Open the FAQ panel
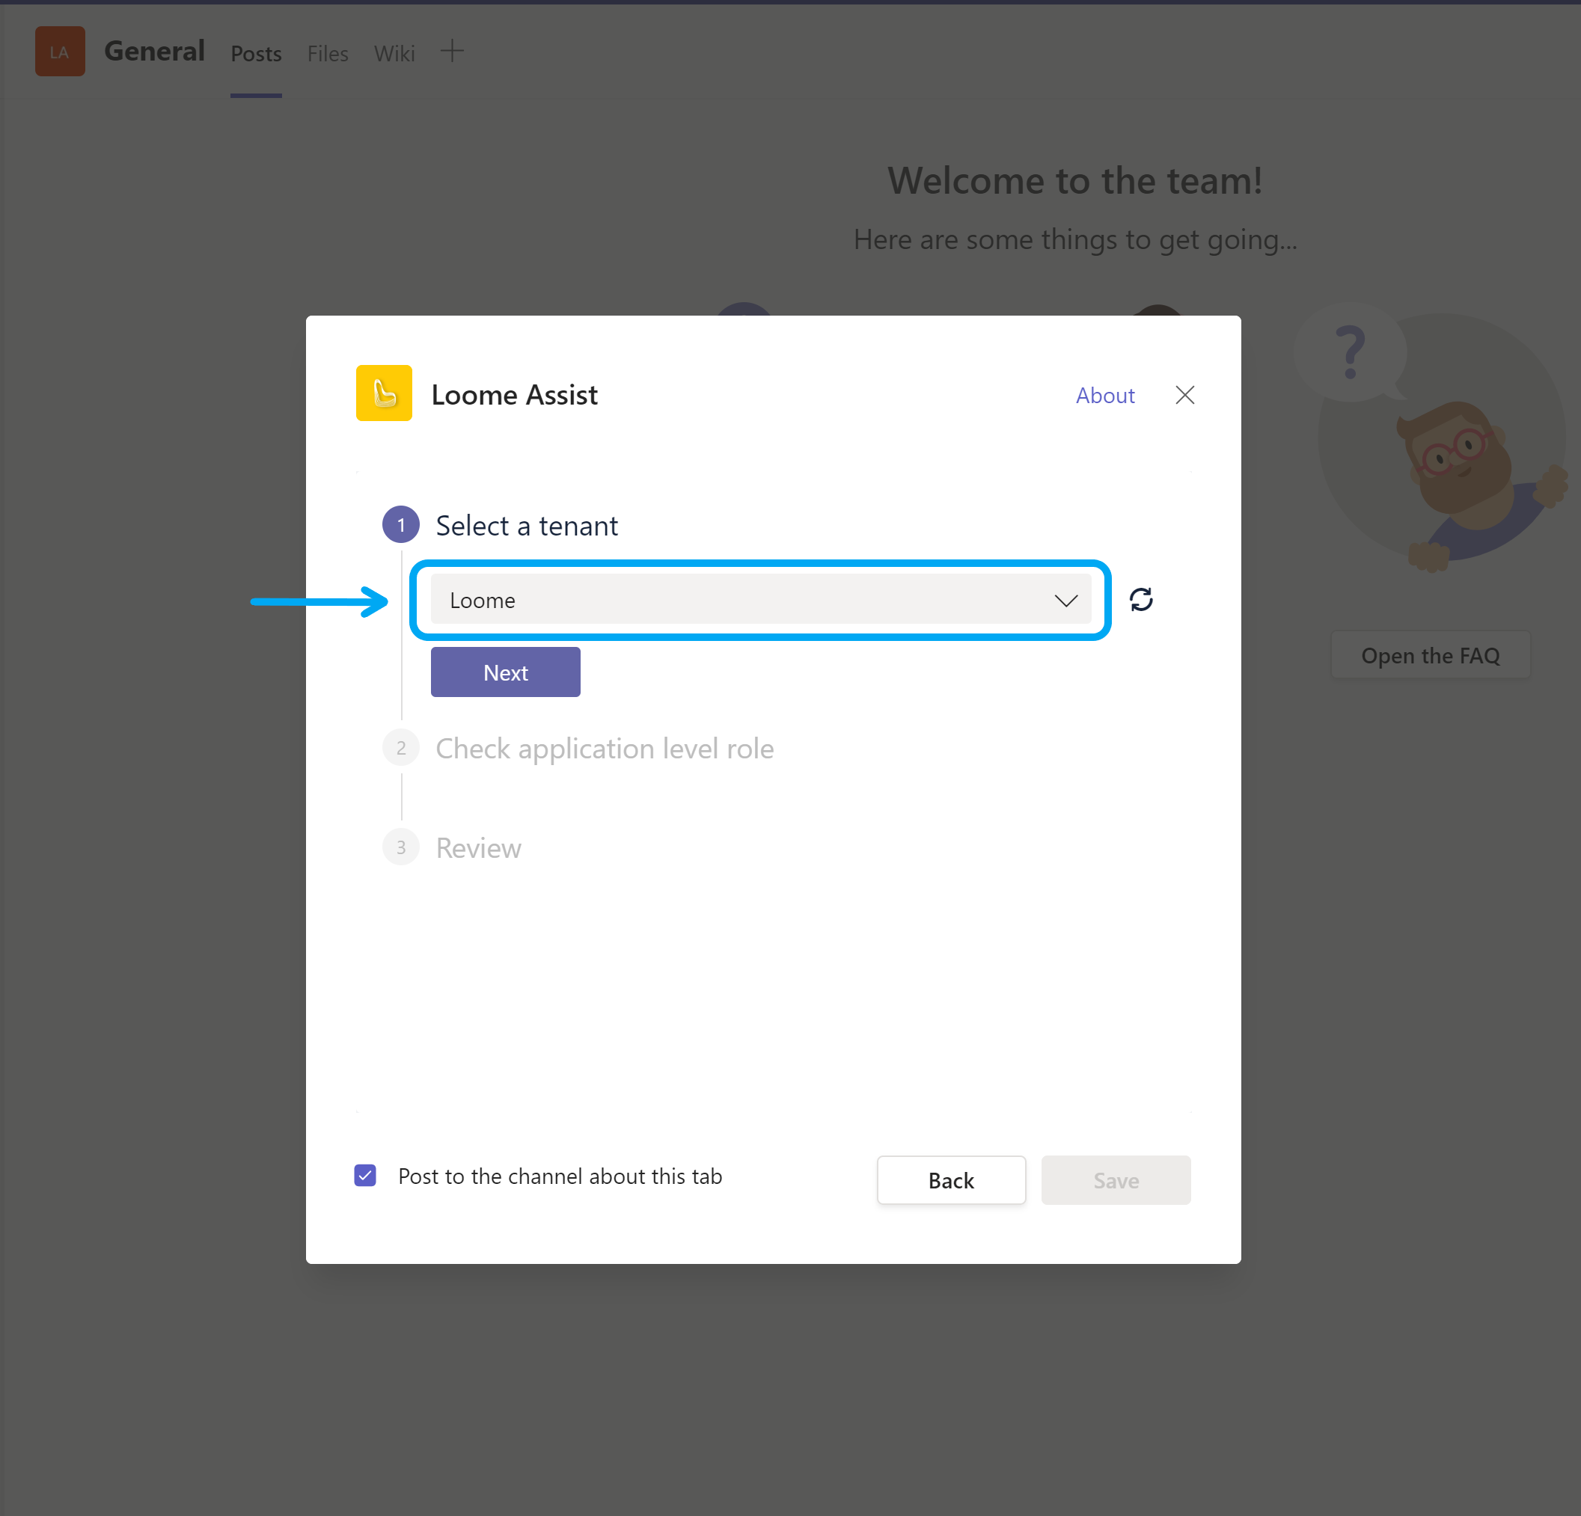The height and width of the screenshot is (1516, 1581). point(1428,654)
